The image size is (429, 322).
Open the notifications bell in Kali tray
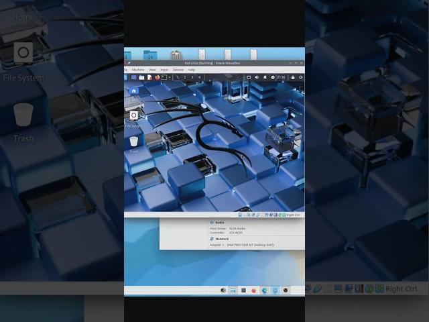[265, 78]
